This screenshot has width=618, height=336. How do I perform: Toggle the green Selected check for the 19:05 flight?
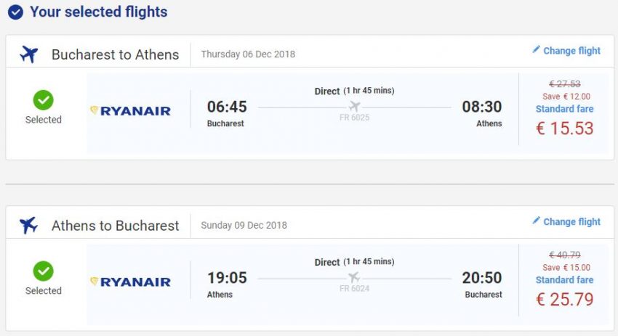[x=44, y=271]
